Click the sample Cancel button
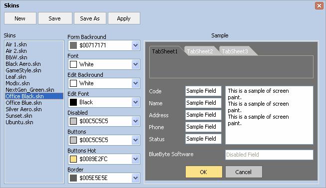The image size is (326, 188). pos(244,172)
